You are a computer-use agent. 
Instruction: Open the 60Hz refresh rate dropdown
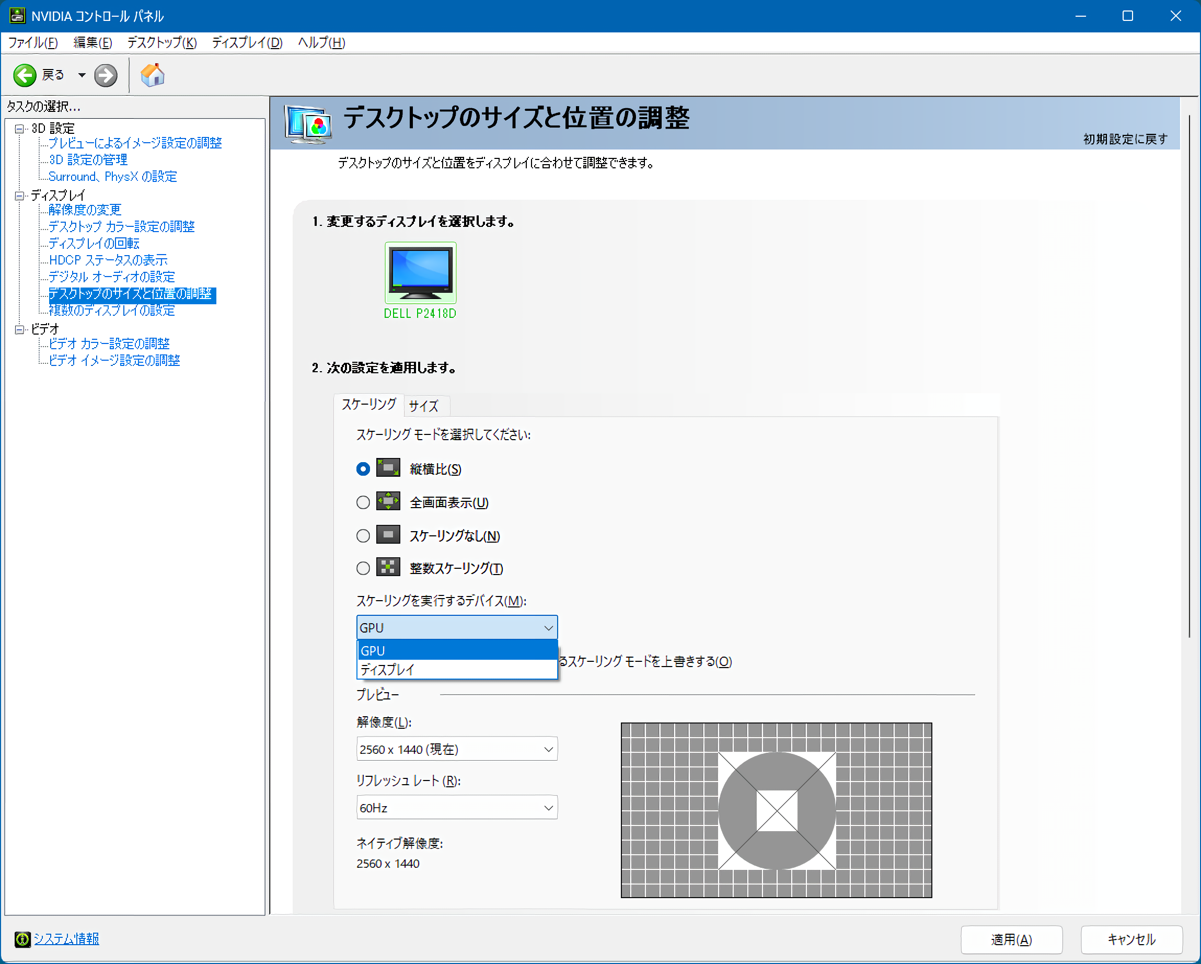pos(457,807)
